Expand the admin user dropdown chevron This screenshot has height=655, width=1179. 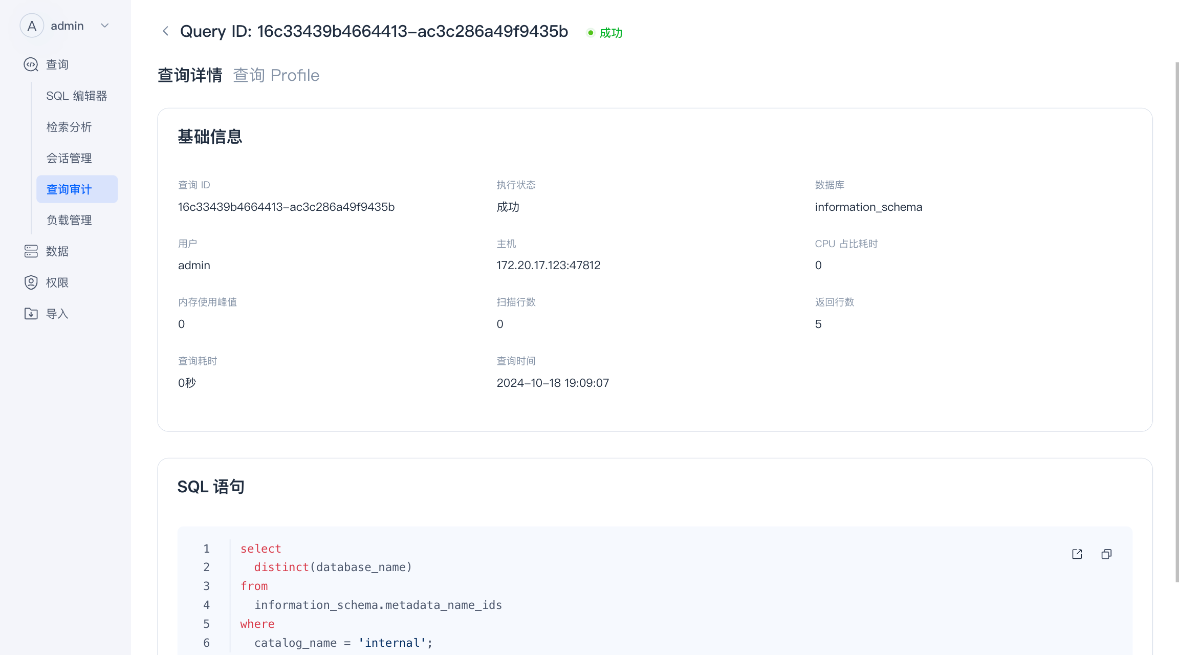[x=105, y=26]
